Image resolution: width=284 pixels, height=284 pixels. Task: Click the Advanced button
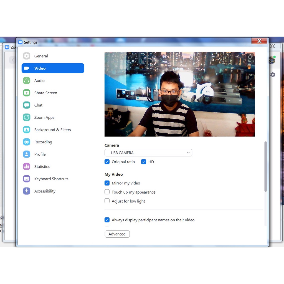(117, 234)
